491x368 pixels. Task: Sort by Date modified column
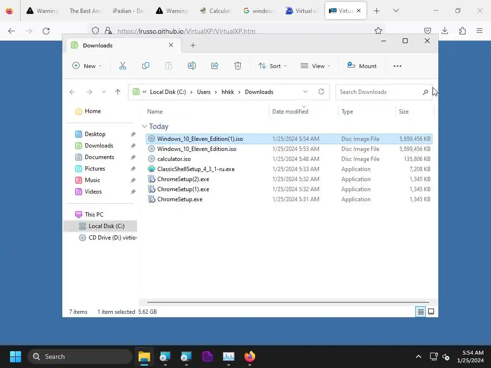(290, 112)
